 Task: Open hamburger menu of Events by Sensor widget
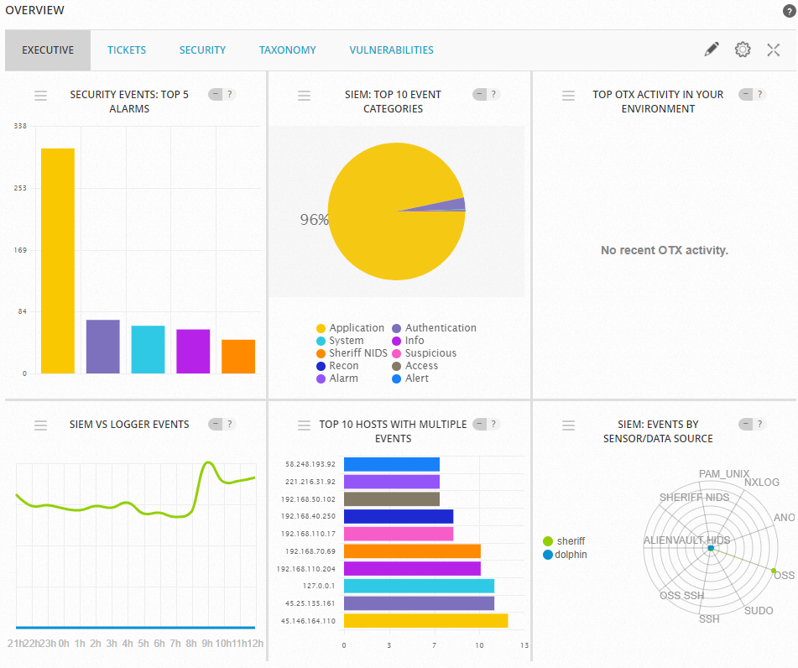coord(568,425)
